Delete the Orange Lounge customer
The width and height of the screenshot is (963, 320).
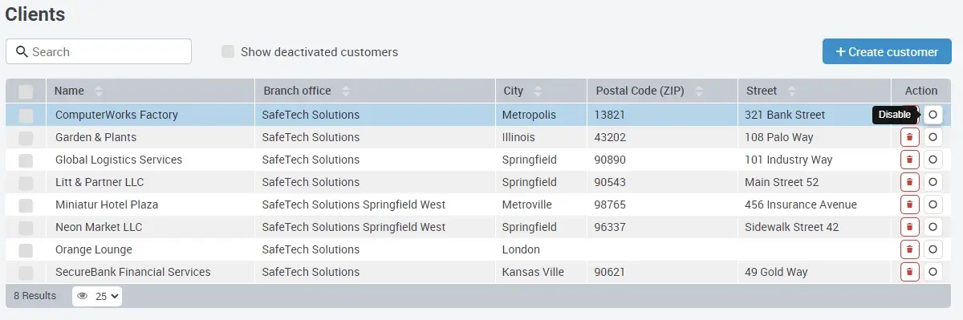(x=909, y=249)
